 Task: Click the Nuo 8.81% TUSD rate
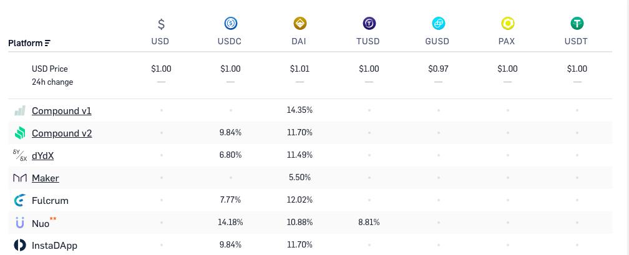[369, 223]
